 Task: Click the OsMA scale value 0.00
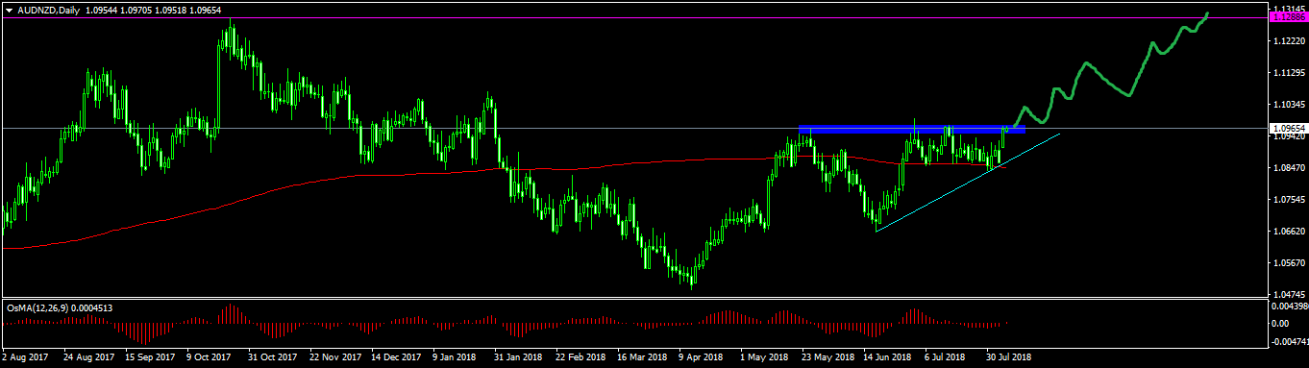click(1281, 324)
